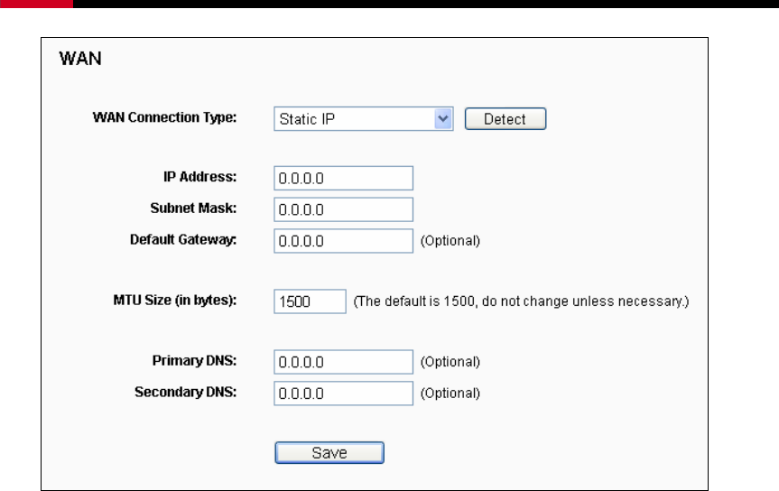
Task: Click the MTU default 1500 hint text
Action: click(x=521, y=301)
